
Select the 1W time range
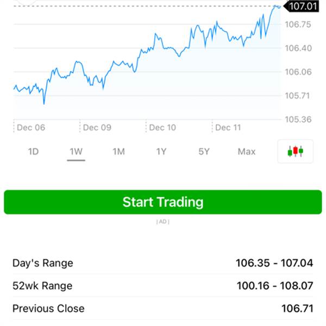(76, 152)
